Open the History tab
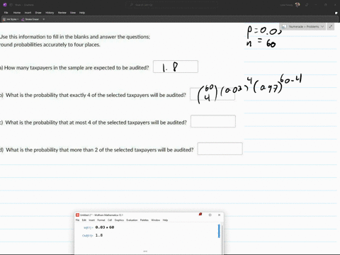 pyautogui.click(x=50, y=13)
